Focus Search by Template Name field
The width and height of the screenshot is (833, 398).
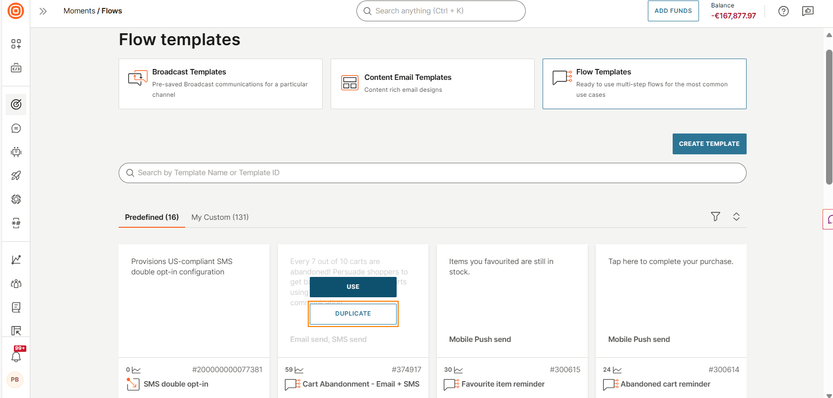click(432, 173)
